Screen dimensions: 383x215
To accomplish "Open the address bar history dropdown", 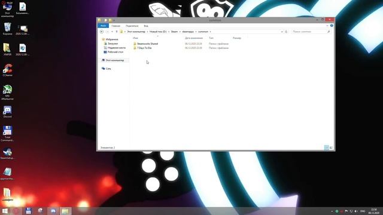I will click(x=282, y=32).
